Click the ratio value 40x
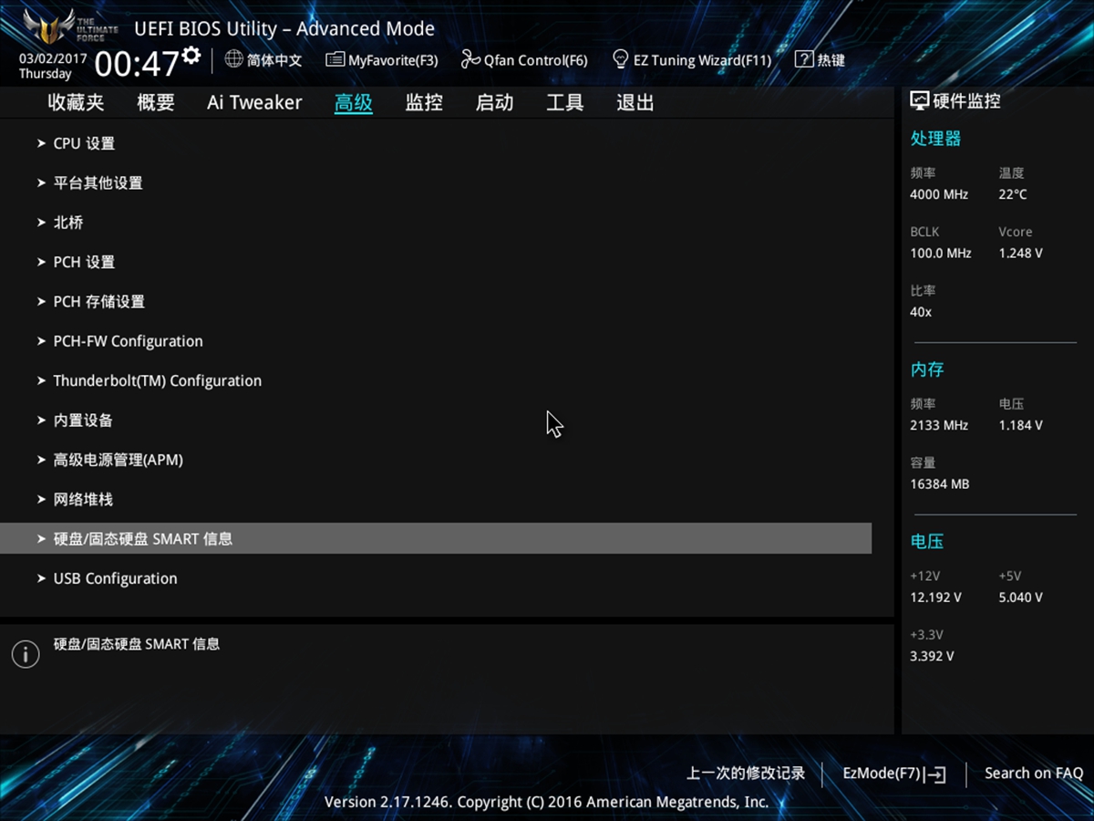Screen dimensions: 1094x821 coord(921,312)
